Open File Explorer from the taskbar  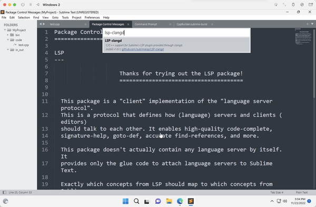click(169, 201)
